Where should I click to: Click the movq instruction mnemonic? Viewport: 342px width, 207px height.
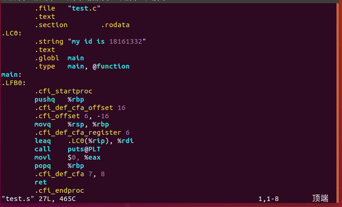(x=43, y=124)
